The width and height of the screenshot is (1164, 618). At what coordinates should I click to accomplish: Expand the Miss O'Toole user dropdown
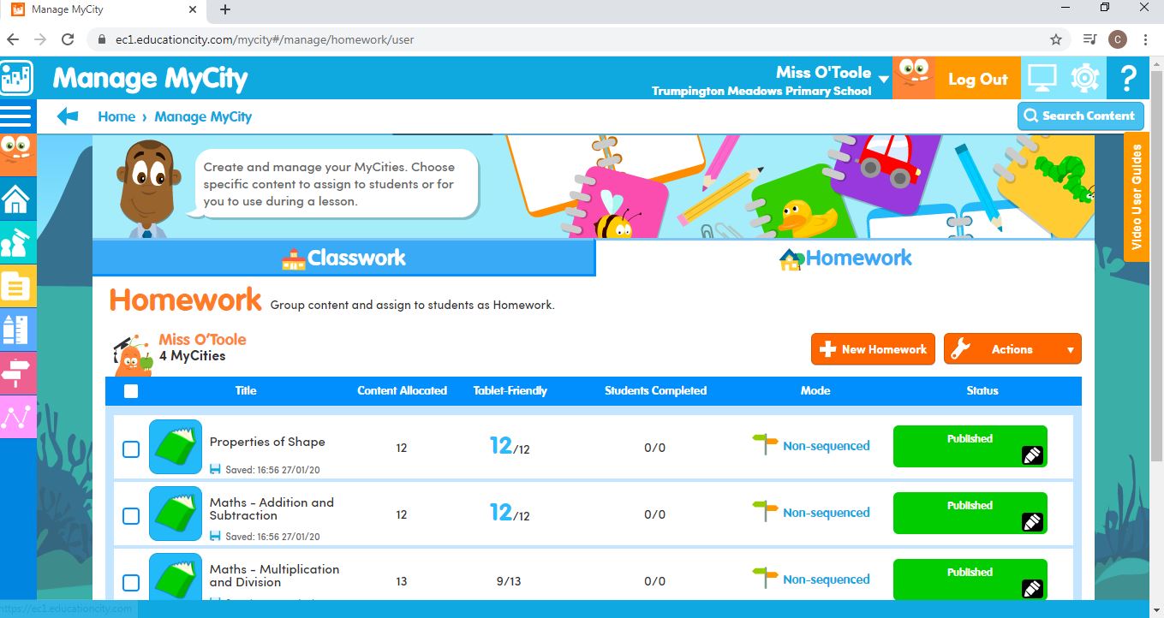884,80
